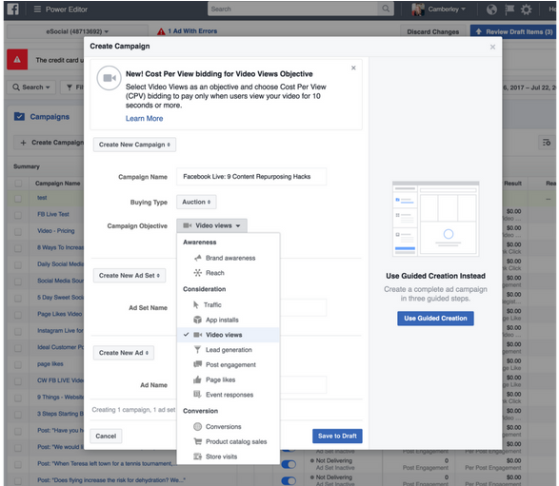Dismiss the Cost Per View notice
Image resolution: width=559 pixels, height=486 pixels.
coord(353,68)
